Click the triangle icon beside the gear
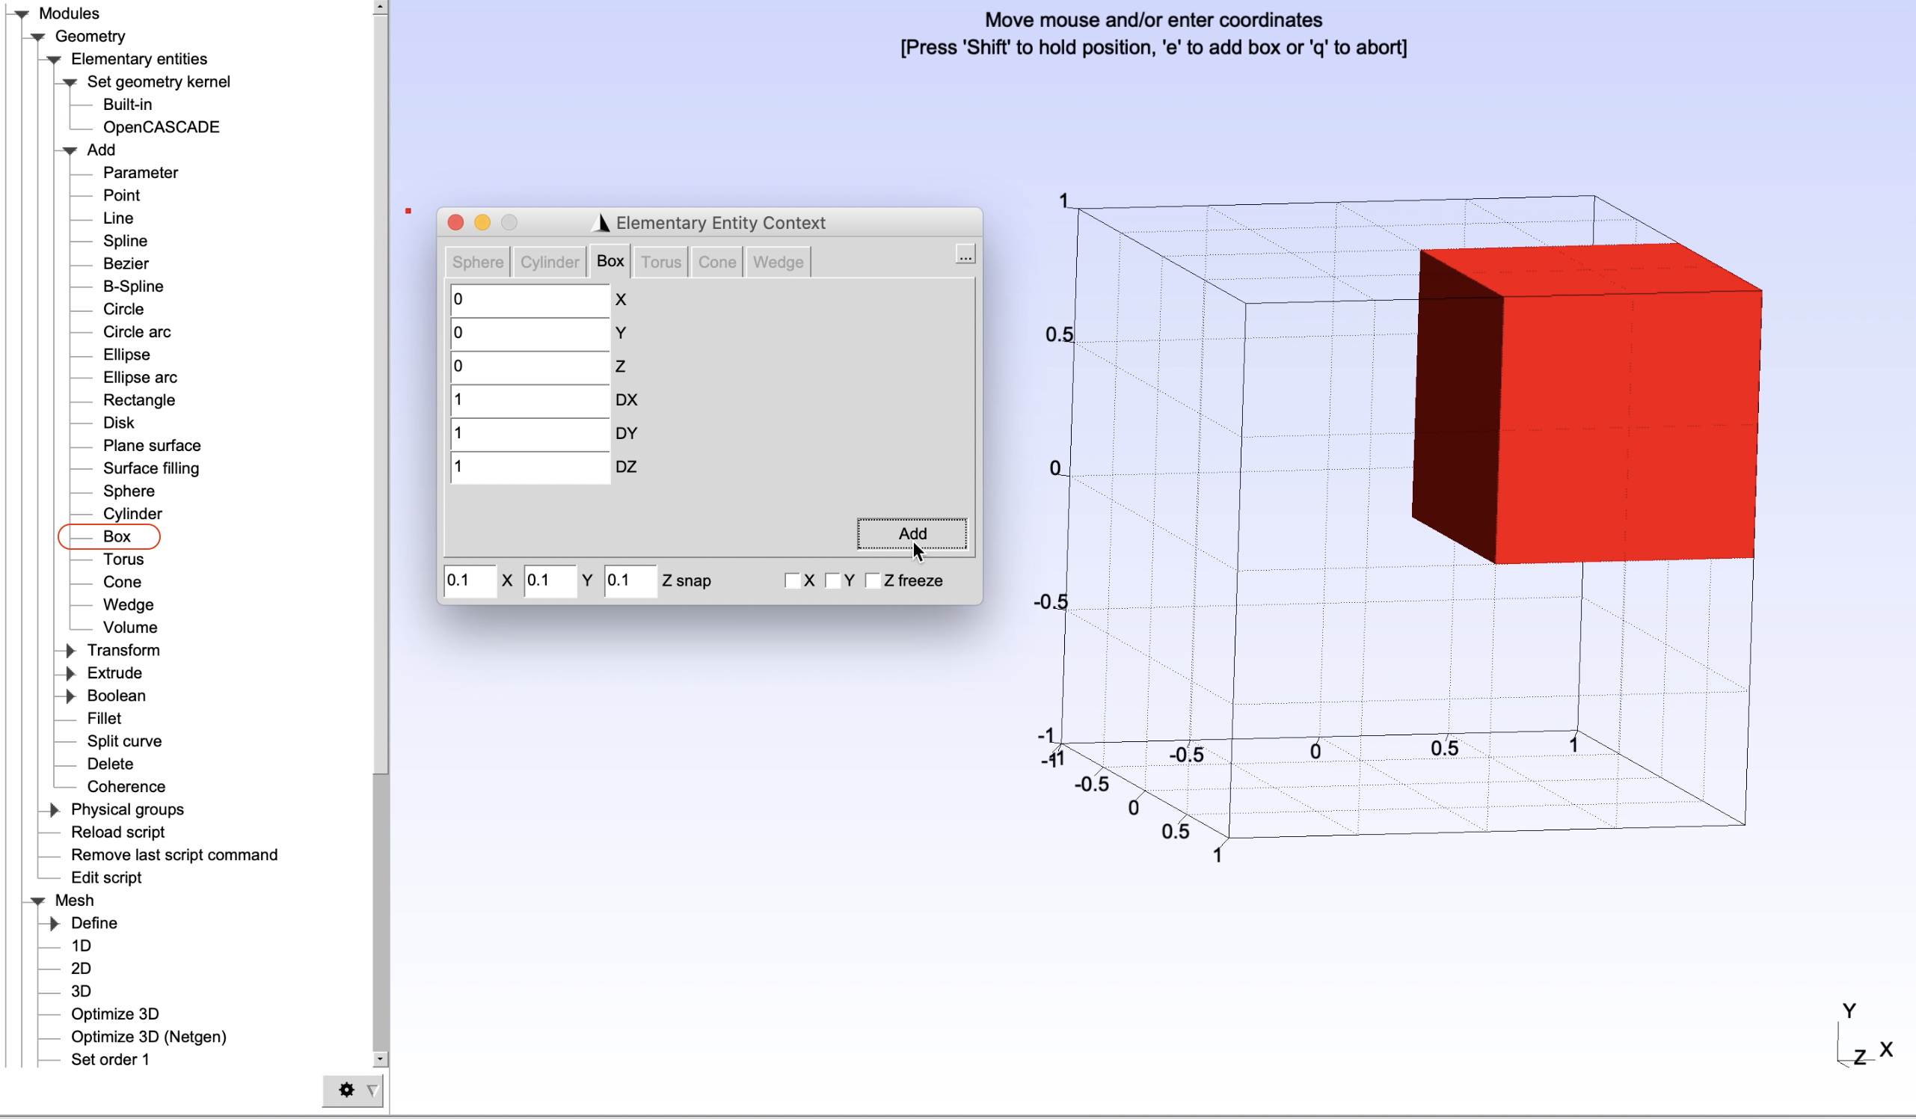 pyautogui.click(x=372, y=1090)
